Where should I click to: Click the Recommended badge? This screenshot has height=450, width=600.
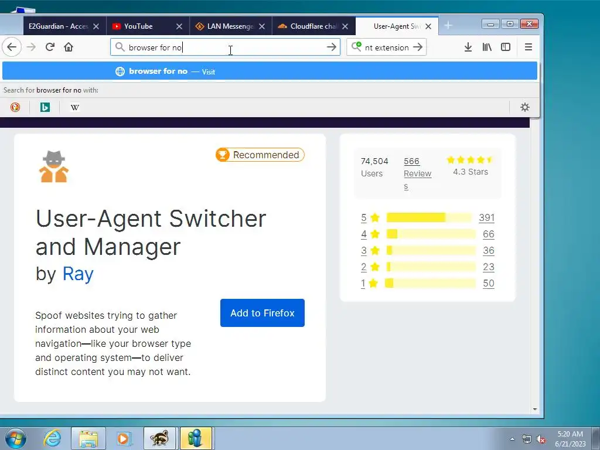(x=260, y=155)
